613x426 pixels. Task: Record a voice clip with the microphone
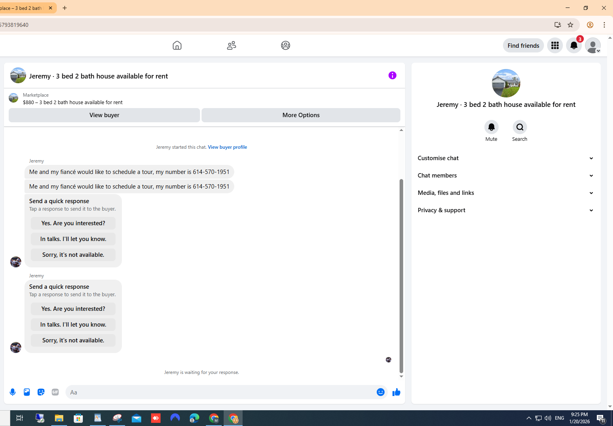[13, 392]
